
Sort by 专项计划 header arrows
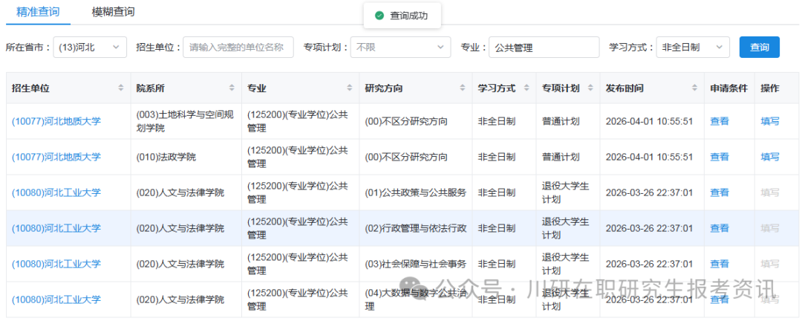590,88
